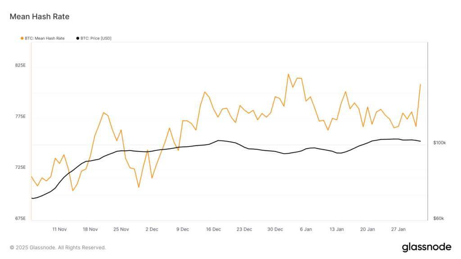
Task: Click the $100k price axis label
Action: coord(439,143)
